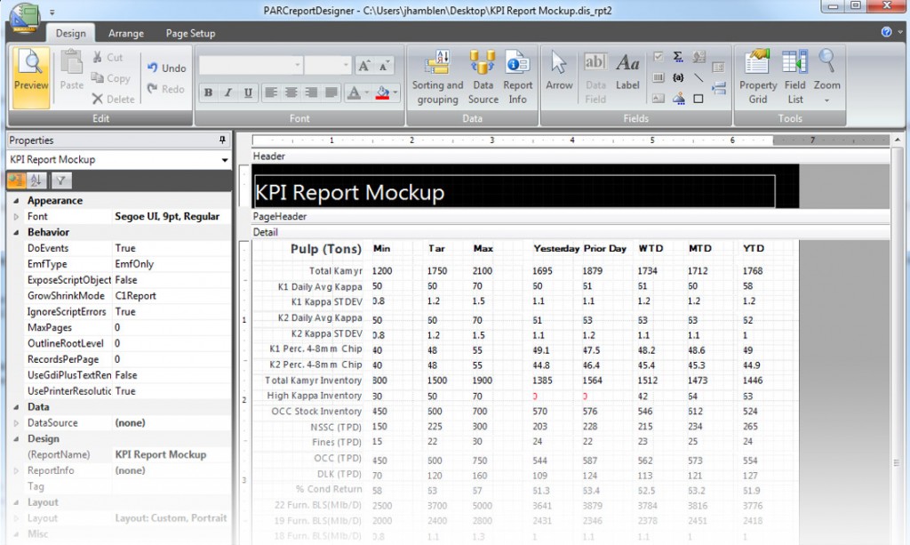
Task: Toggle bold formatting
Action: point(208,92)
